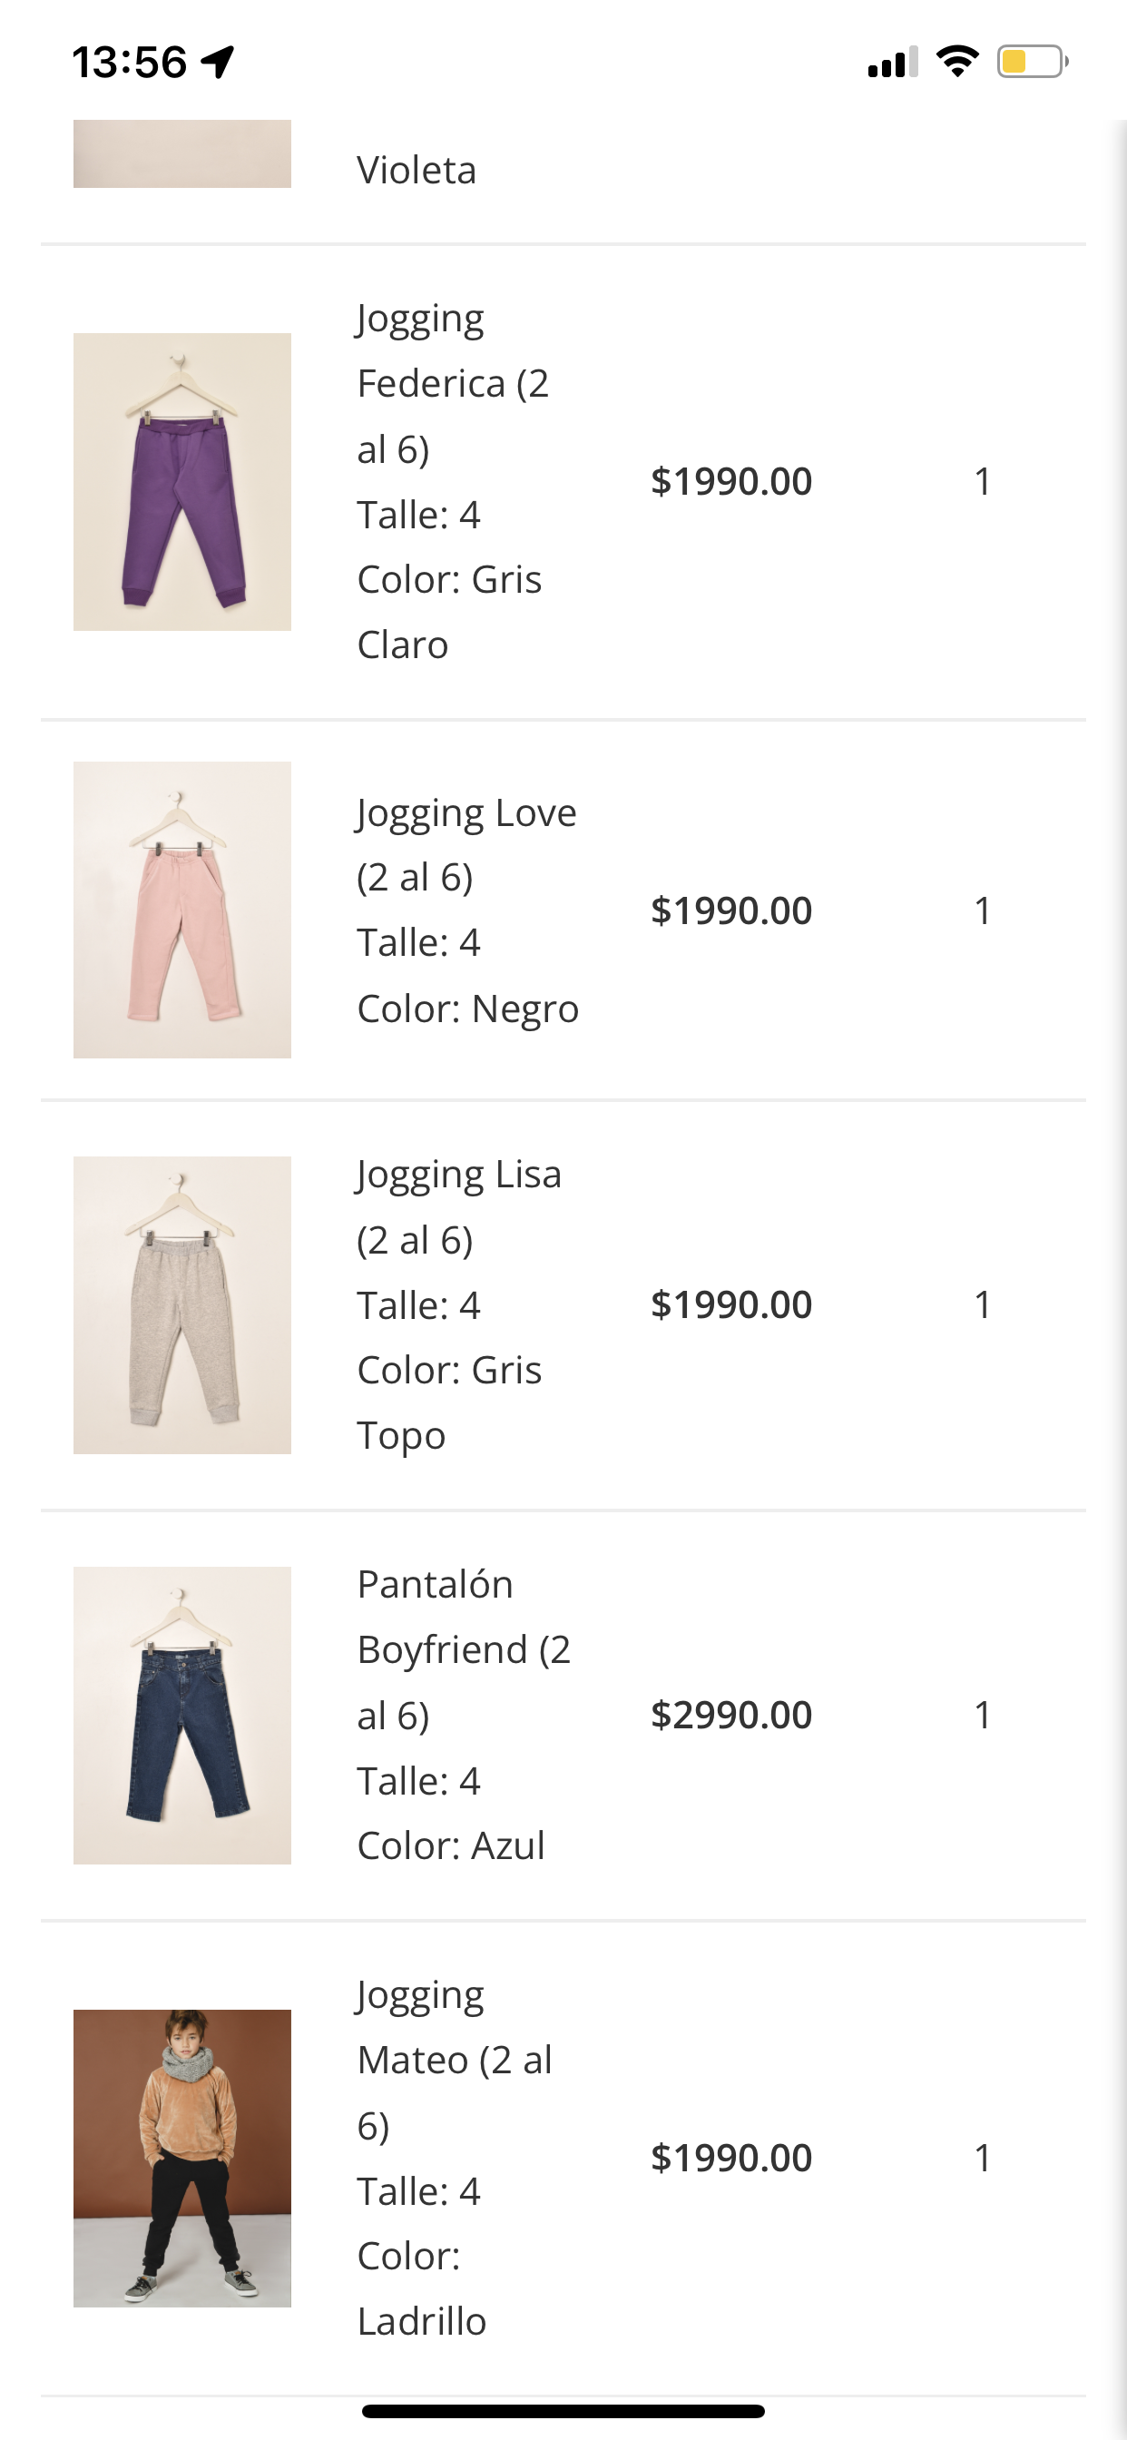Tap the cellular signal bars icon

[x=892, y=62]
